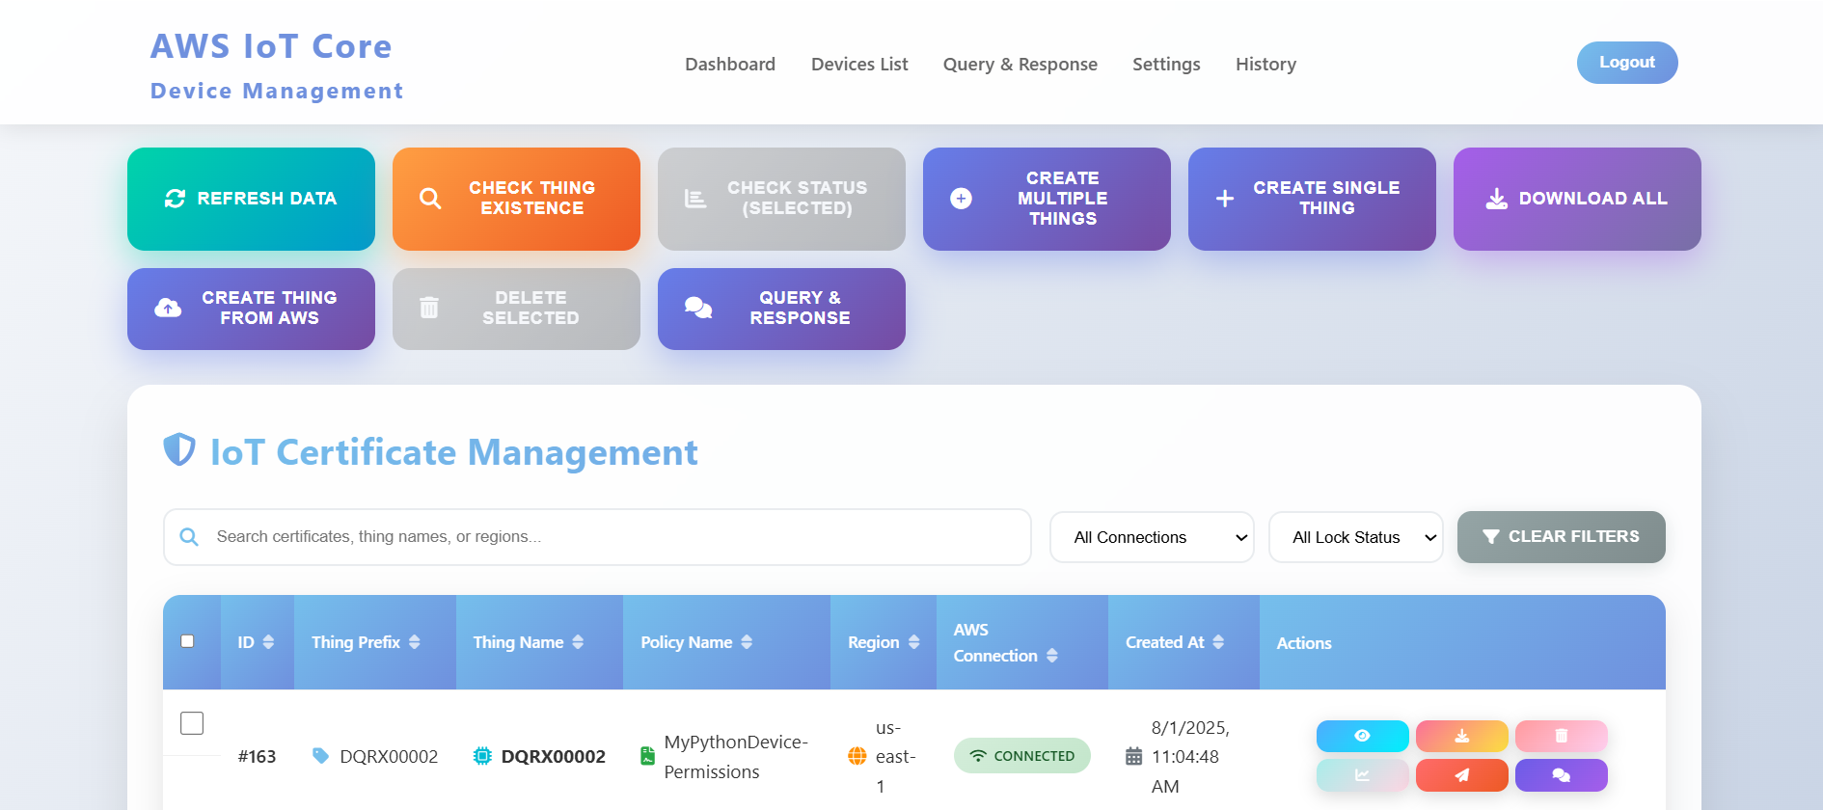Click the line chart icon in row #163
The width and height of the screenshot is (1823, 810).
1362,775
